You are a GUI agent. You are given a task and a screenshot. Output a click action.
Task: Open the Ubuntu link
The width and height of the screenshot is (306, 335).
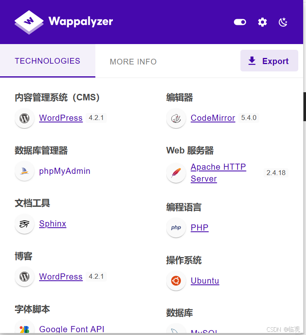(x=205, y=280)
